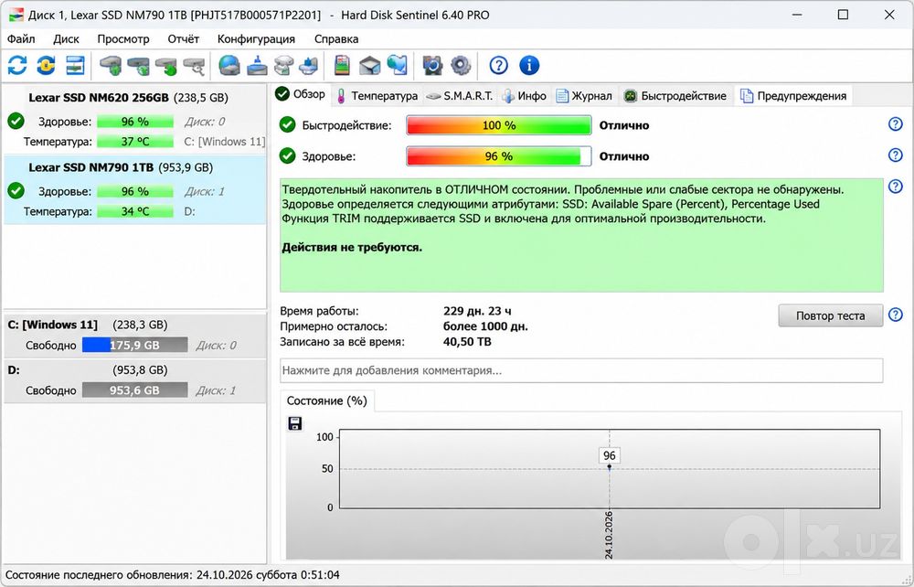Viewport: 914px width, 587px height.
Task: Click NM620 temperature 37 °C bar
Action: tap(135, 142)
